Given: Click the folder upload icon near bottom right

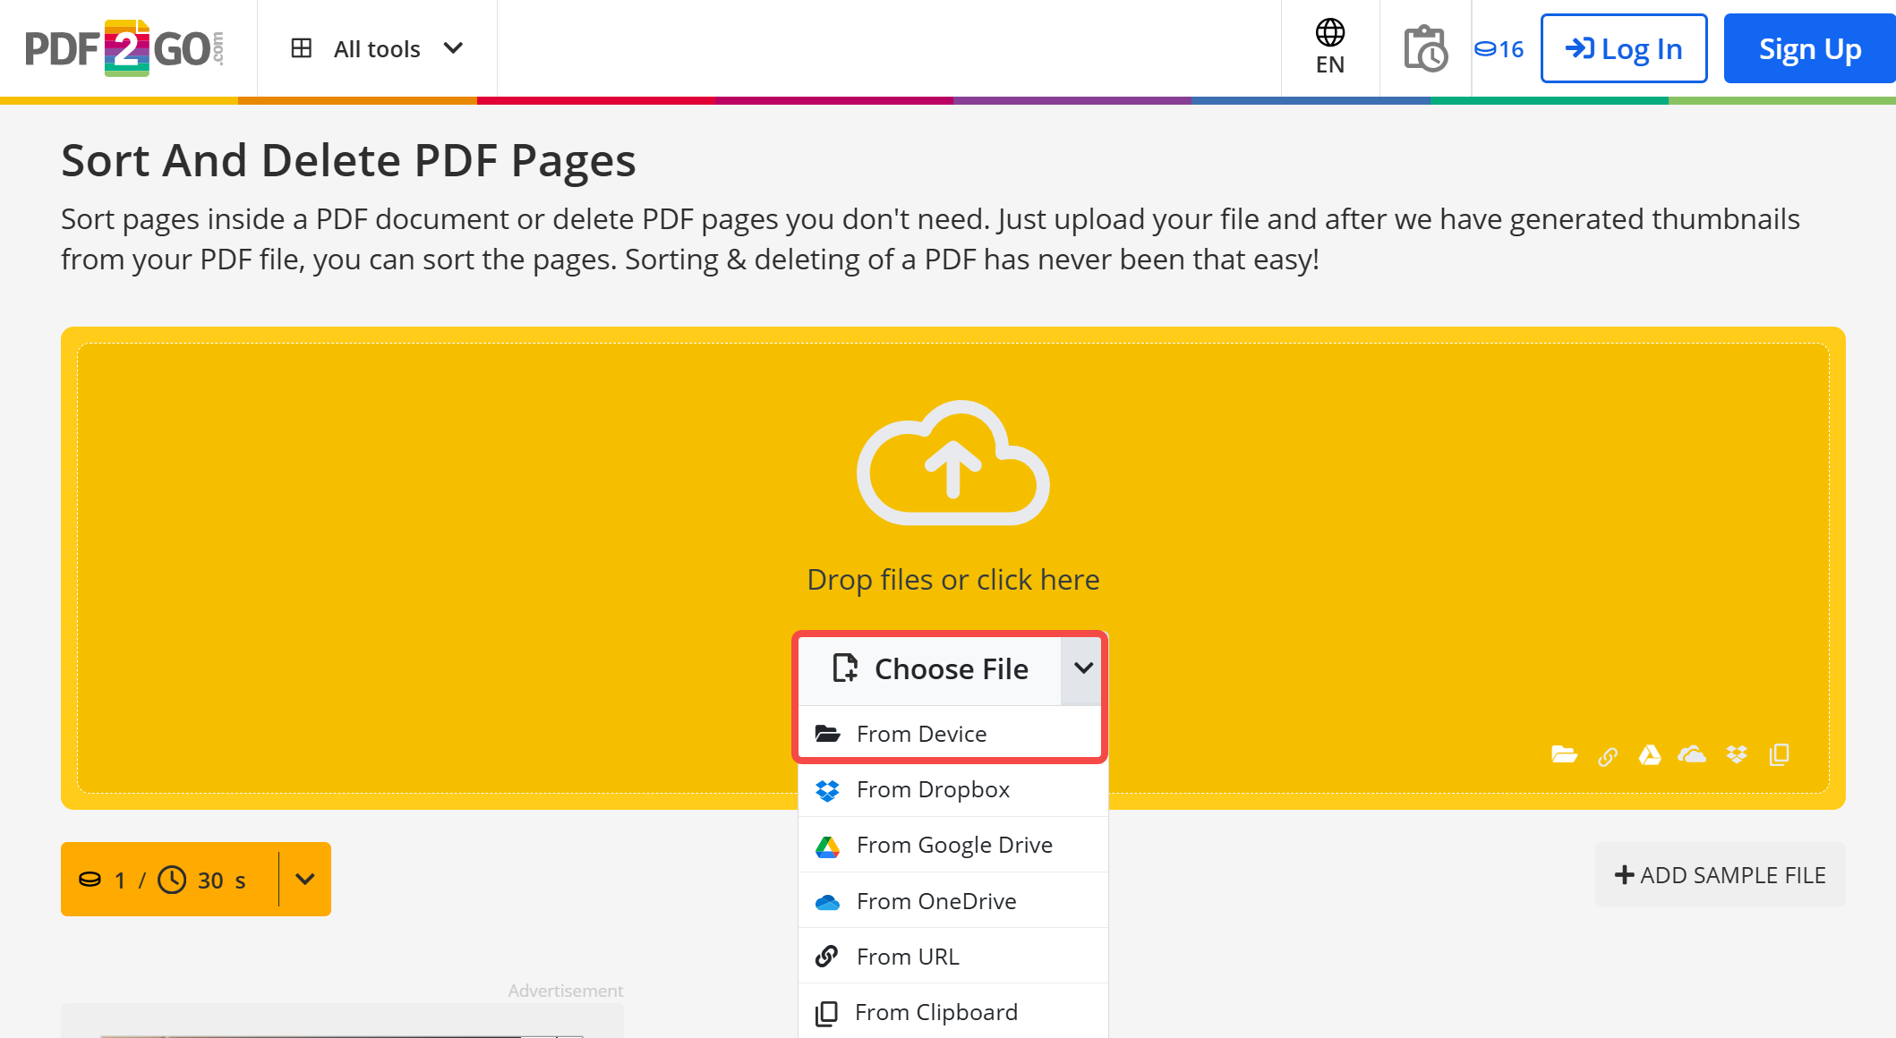Looking at the screenshot, I should (1564, 754).
